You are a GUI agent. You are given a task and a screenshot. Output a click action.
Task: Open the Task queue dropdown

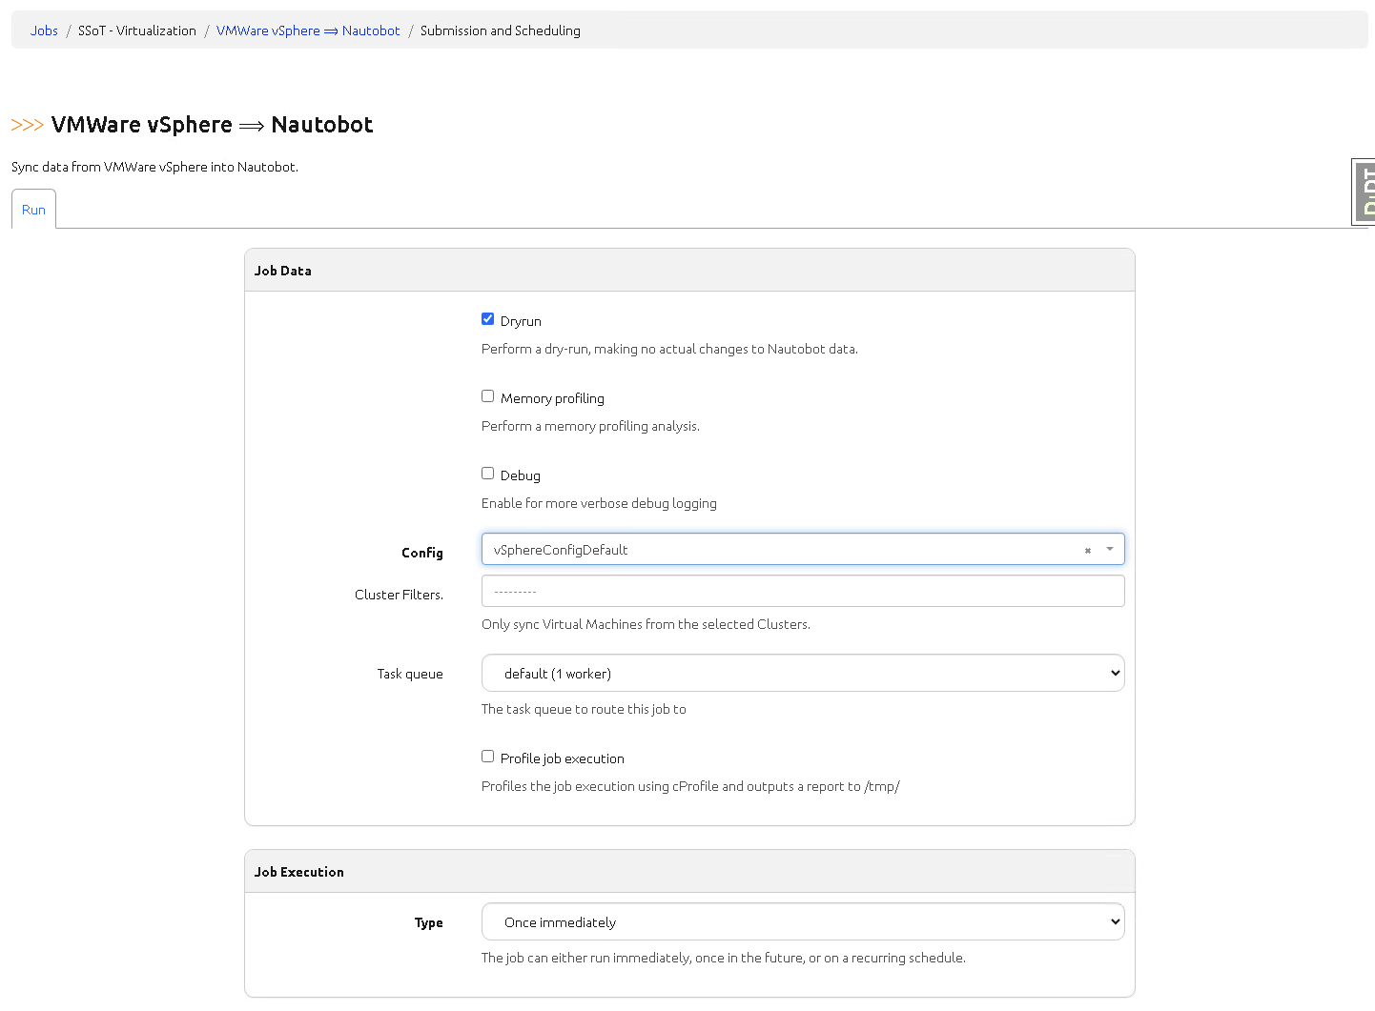pos(802,673)
